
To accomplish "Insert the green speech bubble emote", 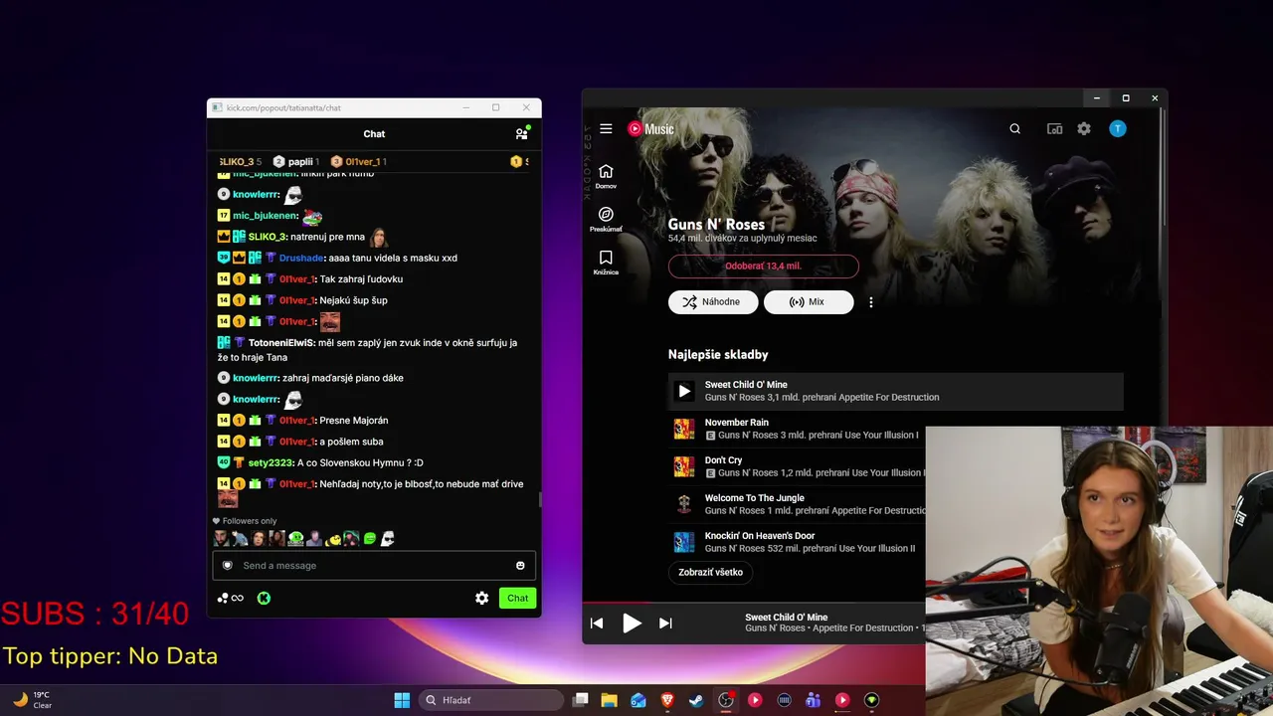I will (x=370, y=539).
